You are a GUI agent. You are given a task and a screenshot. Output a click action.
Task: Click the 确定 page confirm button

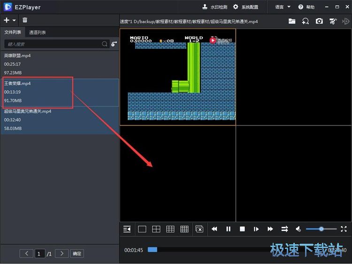point(77,254)
